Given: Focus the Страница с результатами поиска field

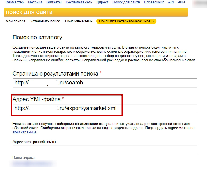Looking at the screenshot, I should (105, 83).
